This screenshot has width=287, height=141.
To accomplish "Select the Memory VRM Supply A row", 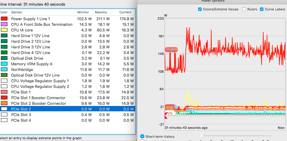I will (x=67, y=64).
